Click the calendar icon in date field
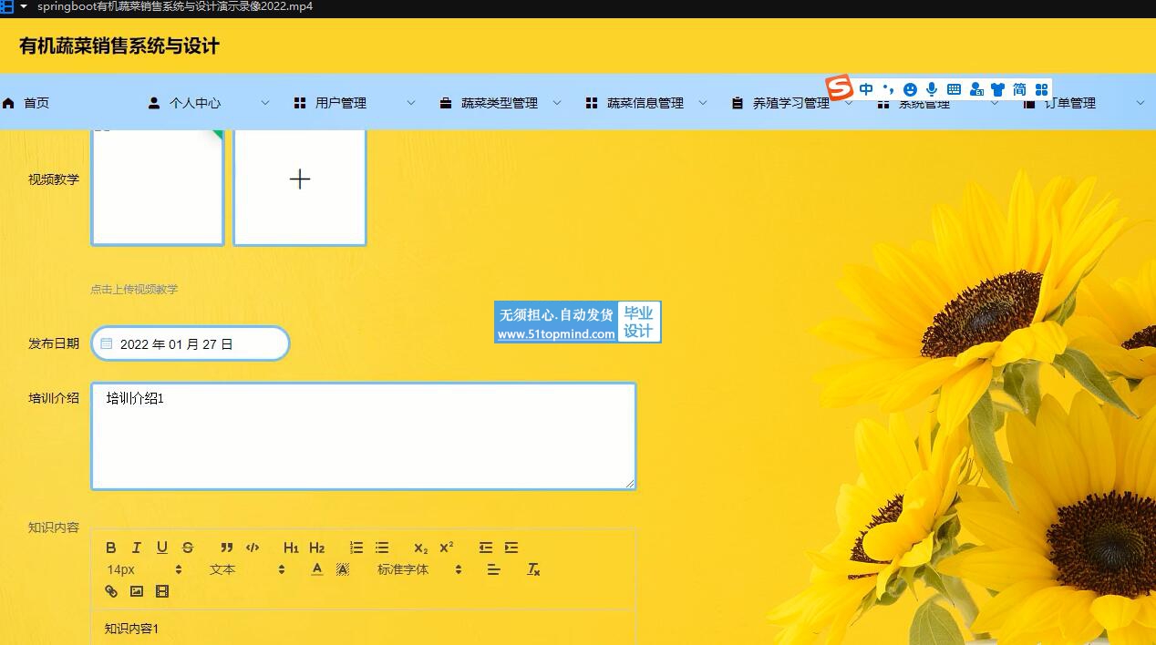This screenshot has width=1156, height=645. 107,343
